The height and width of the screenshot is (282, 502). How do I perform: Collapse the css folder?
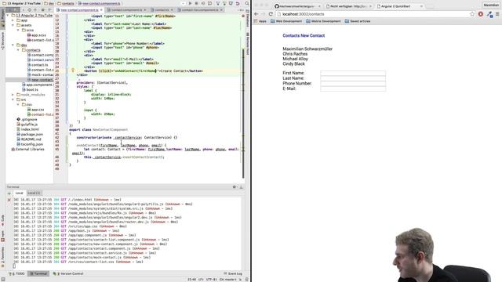click(18, 104)
